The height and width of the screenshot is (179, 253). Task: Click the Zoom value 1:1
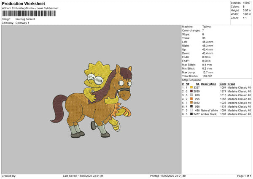click(x=245, y=18)
